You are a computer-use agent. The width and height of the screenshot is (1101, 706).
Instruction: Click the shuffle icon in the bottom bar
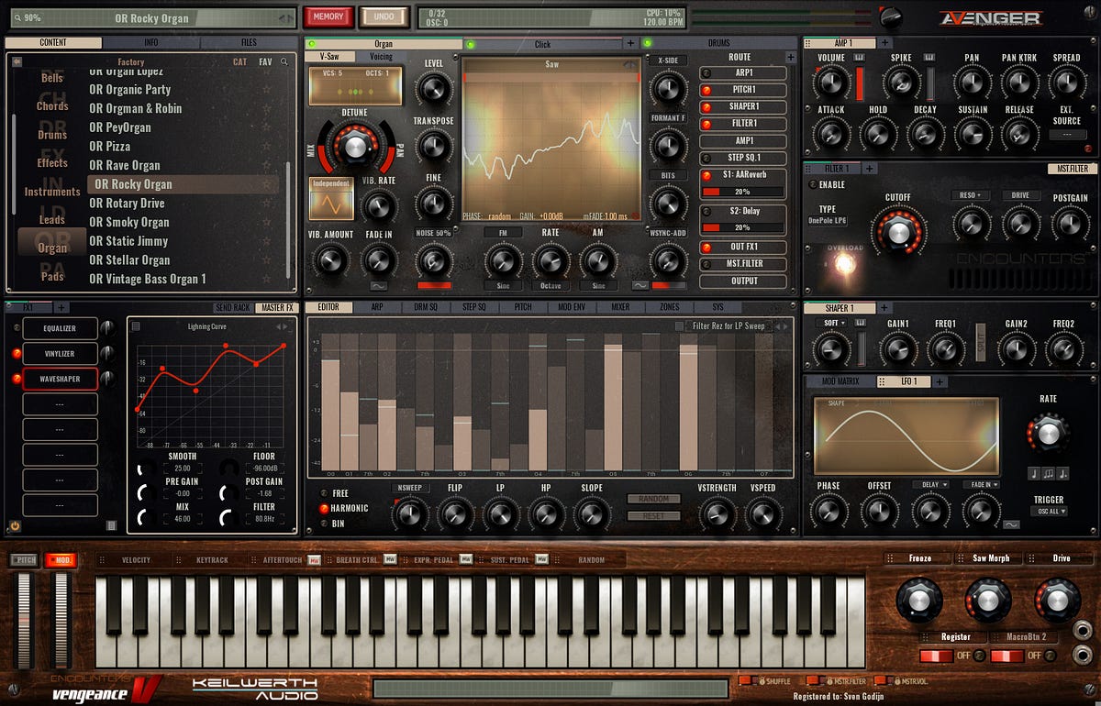click(761, 680)
